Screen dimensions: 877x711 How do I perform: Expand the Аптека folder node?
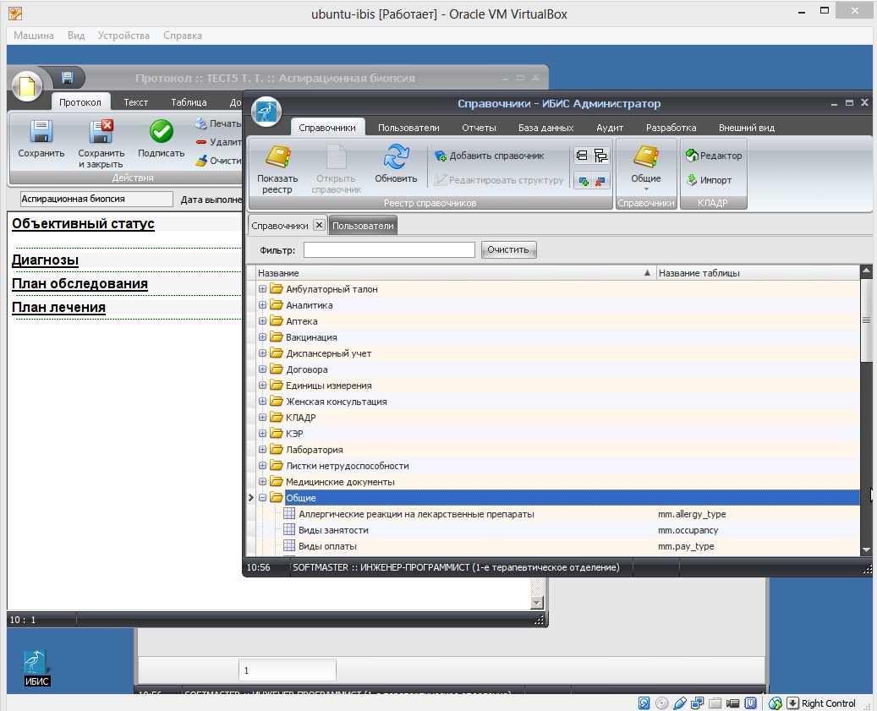(263, 321)
